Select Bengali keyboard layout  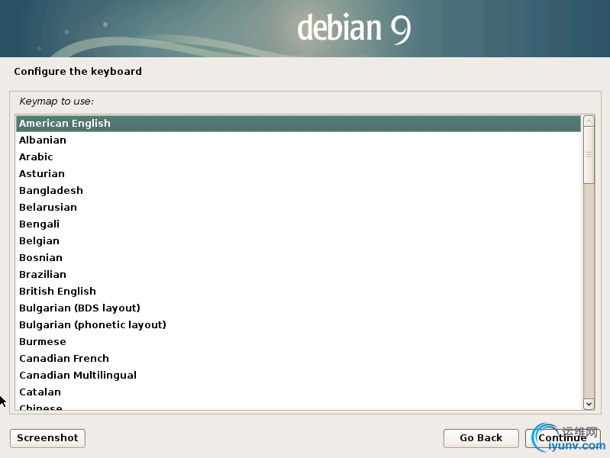pyautogui.click(x=299, y=224)
